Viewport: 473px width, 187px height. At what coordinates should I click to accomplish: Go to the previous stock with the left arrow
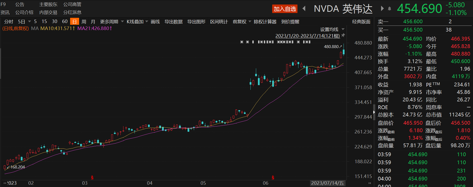point(304,9)
